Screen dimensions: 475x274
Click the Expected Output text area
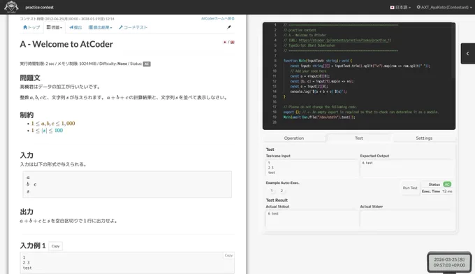(x=406, y=168)
